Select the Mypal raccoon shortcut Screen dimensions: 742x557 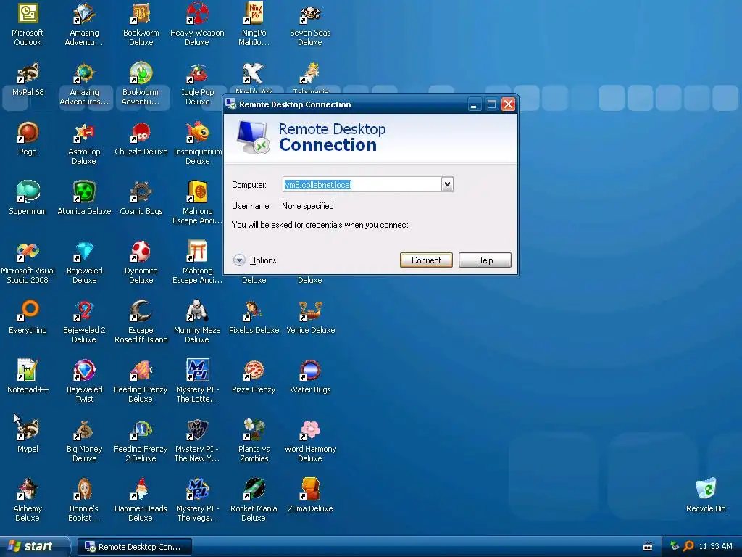pyautogui.click(x=28, y=430)
